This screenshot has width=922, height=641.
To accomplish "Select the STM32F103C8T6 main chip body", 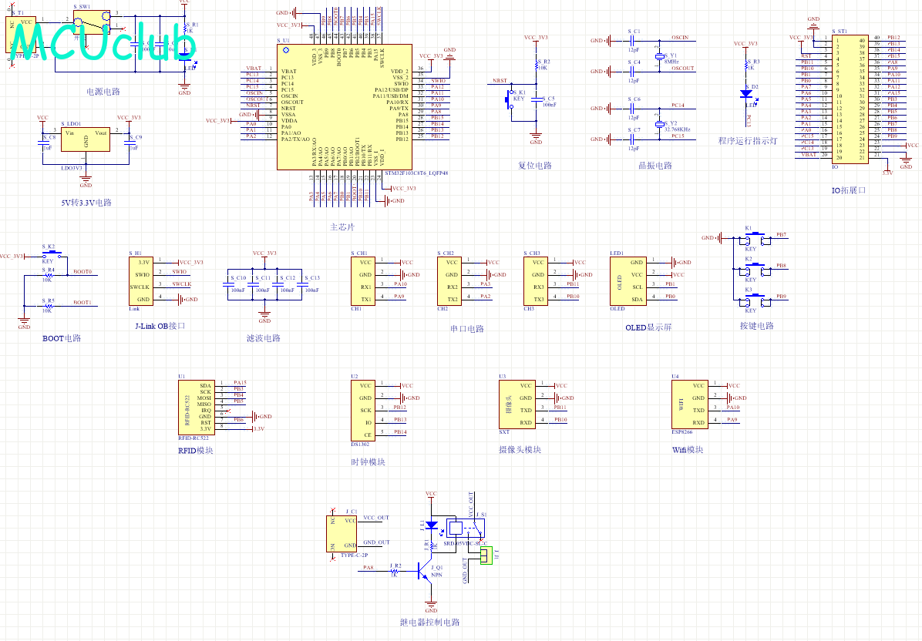I will pyautogui.click(x=344, y=107).
